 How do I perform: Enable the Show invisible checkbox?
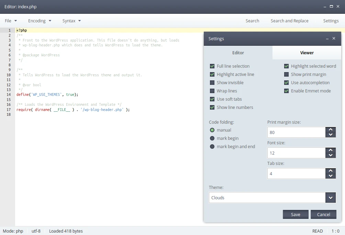pyautogui.click(x=212, y=82)
